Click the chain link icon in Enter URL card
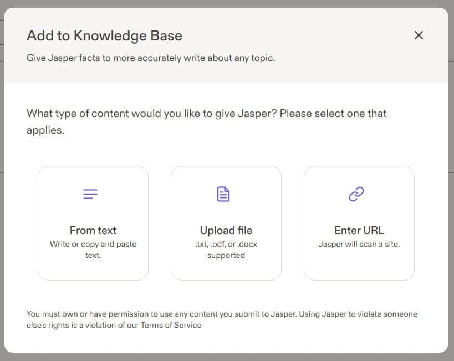The width and height of the screenshot is (454, 361). [356, 194]
